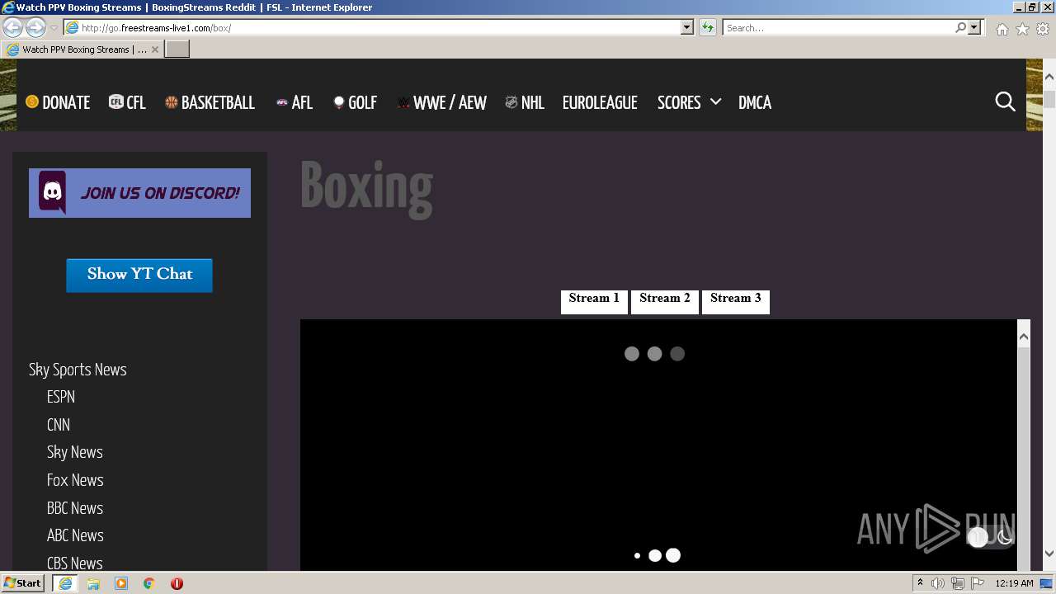The height and width of the screenshot is (594, 1056).
Task: Open the ABC News channel link
Action: (75, 535)
